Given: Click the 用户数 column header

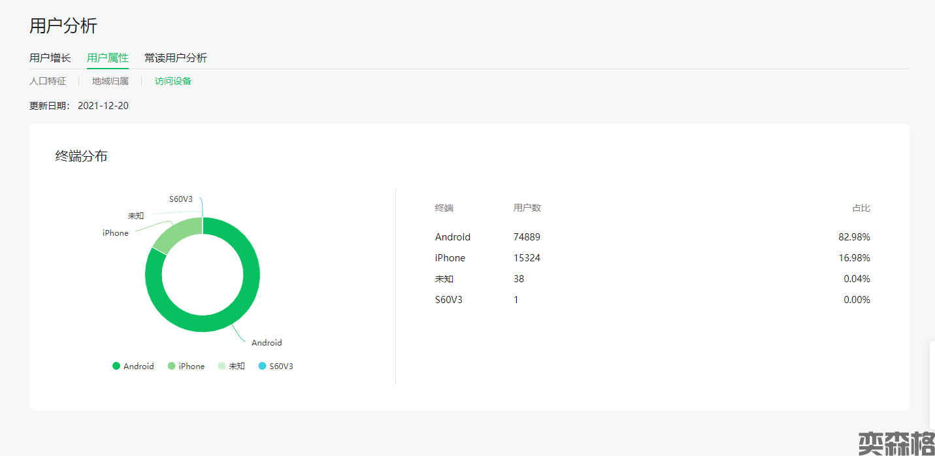Looking at the screenshot, I should (x=527, y=208).
